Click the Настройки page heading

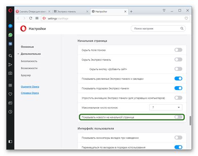(x=37, y=29)
